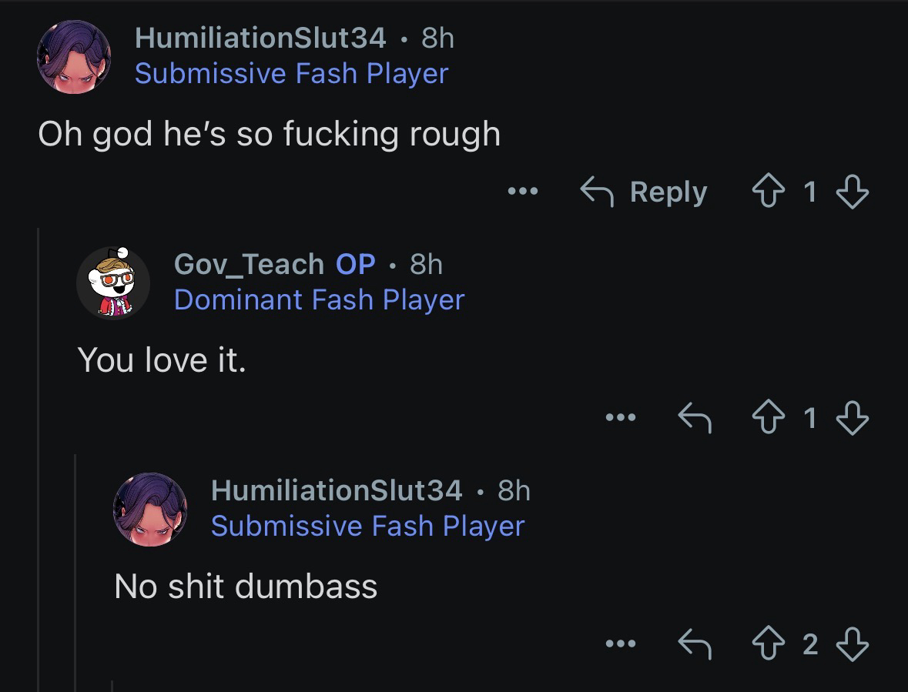
Task: Open more options for top comment
Action: (523, 192)
